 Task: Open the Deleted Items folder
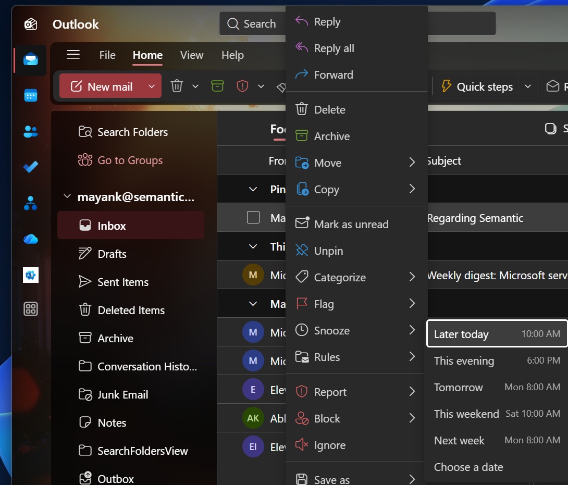(130, 310)
